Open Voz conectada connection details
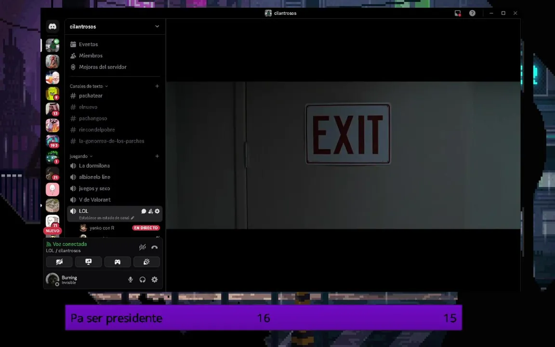Viewport: 555px width, 347px height. pyautogui.click(x=66, y=244)
